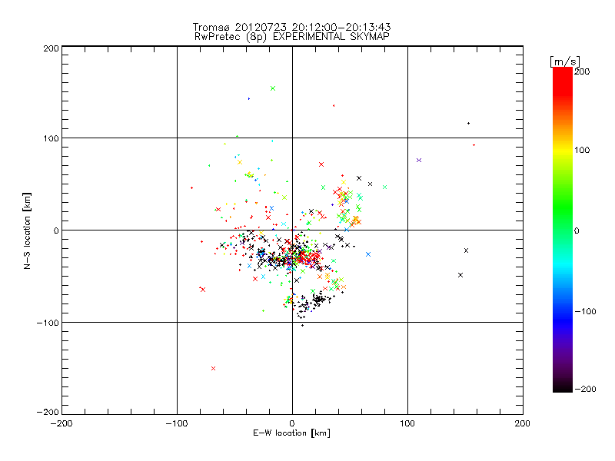Click the light blue cross at E-W 65, N-S -25

pyautogui.click(x=368, y=254)
